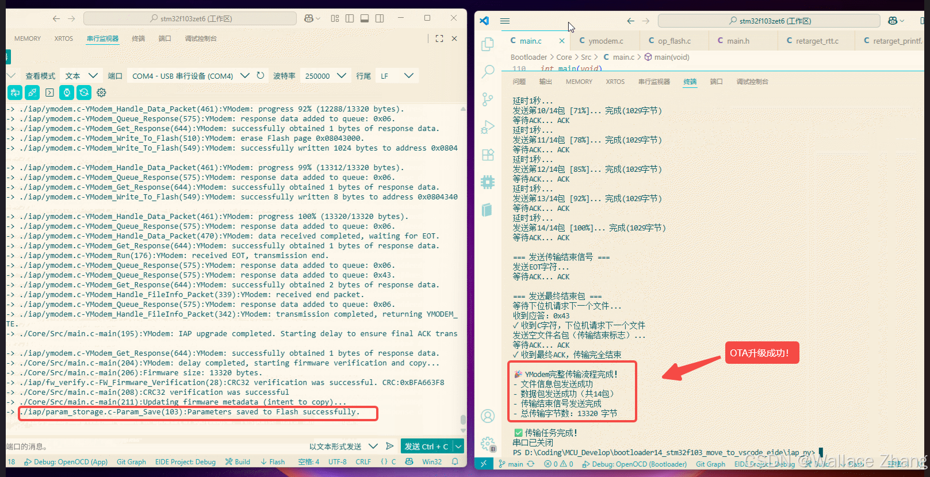Open Copilot menu in right window title bar
This screenshot has width=930, height=477.
click(896, 21)
